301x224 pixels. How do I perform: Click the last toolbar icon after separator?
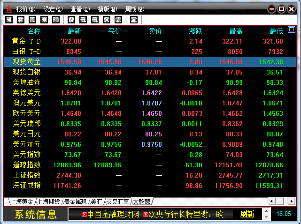pos(134,20)
